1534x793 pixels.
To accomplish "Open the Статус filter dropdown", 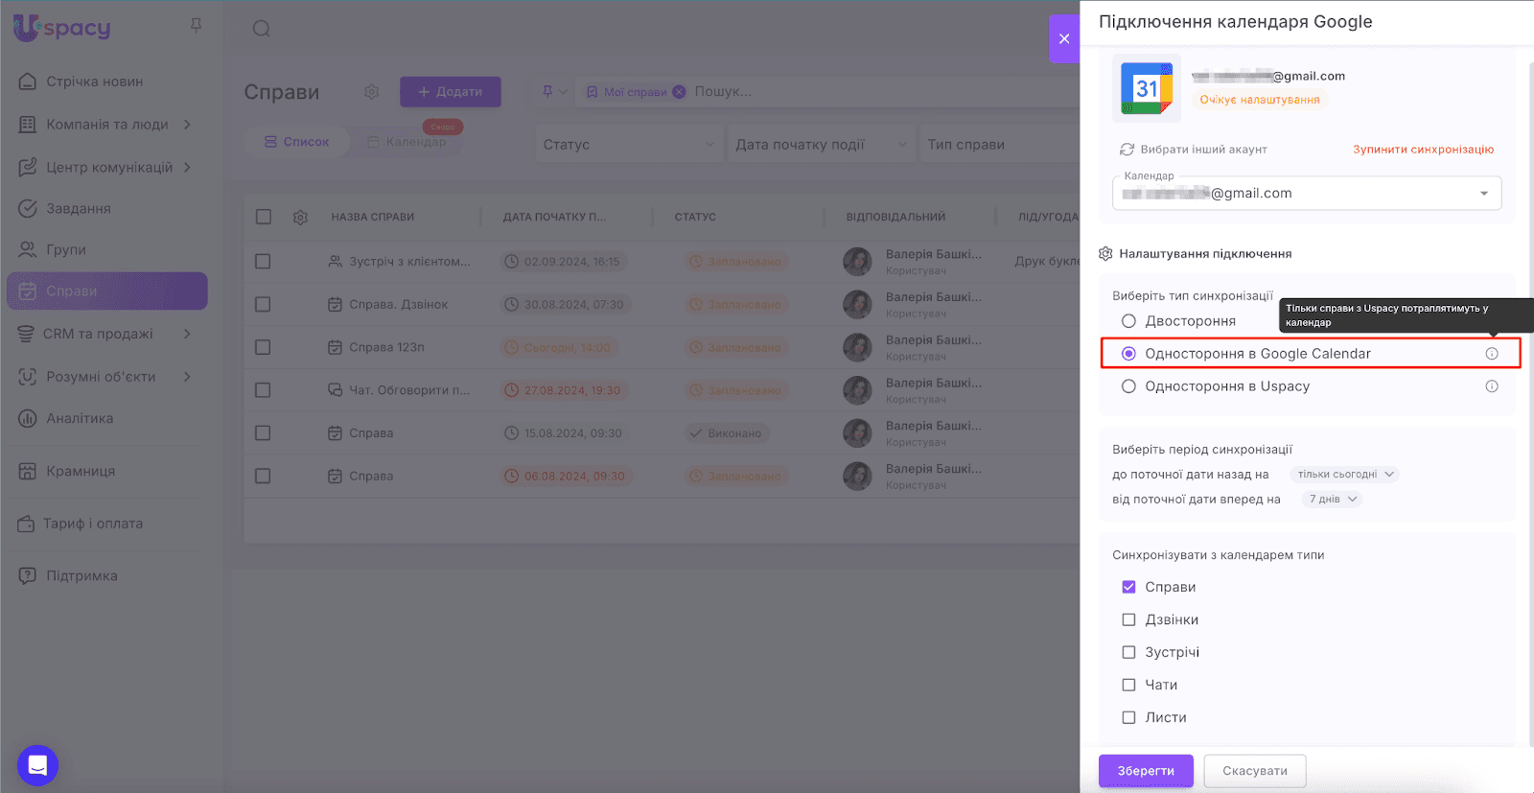I will [x=628, y=145].
